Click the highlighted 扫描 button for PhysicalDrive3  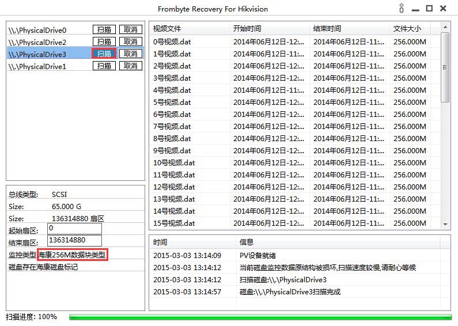coord(104,54)
